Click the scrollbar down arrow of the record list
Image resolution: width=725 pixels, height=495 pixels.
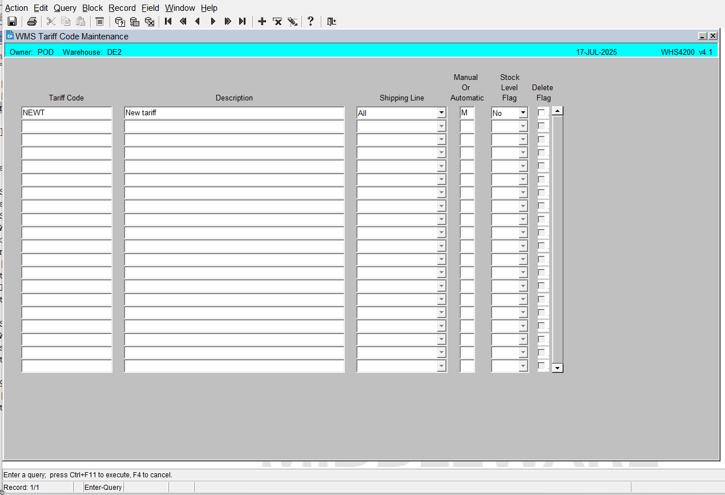(x=558, y=368)
